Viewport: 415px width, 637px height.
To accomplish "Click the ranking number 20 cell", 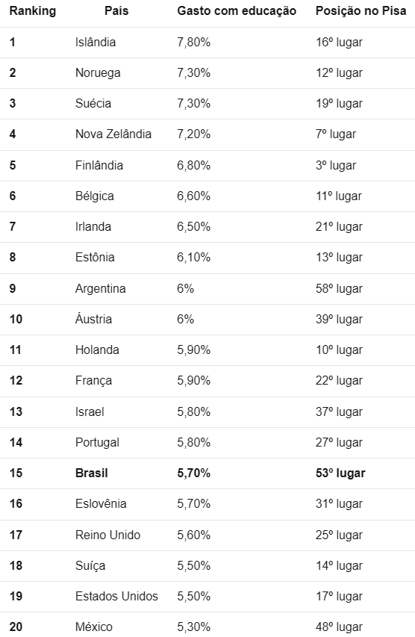I will pos(16,627).
